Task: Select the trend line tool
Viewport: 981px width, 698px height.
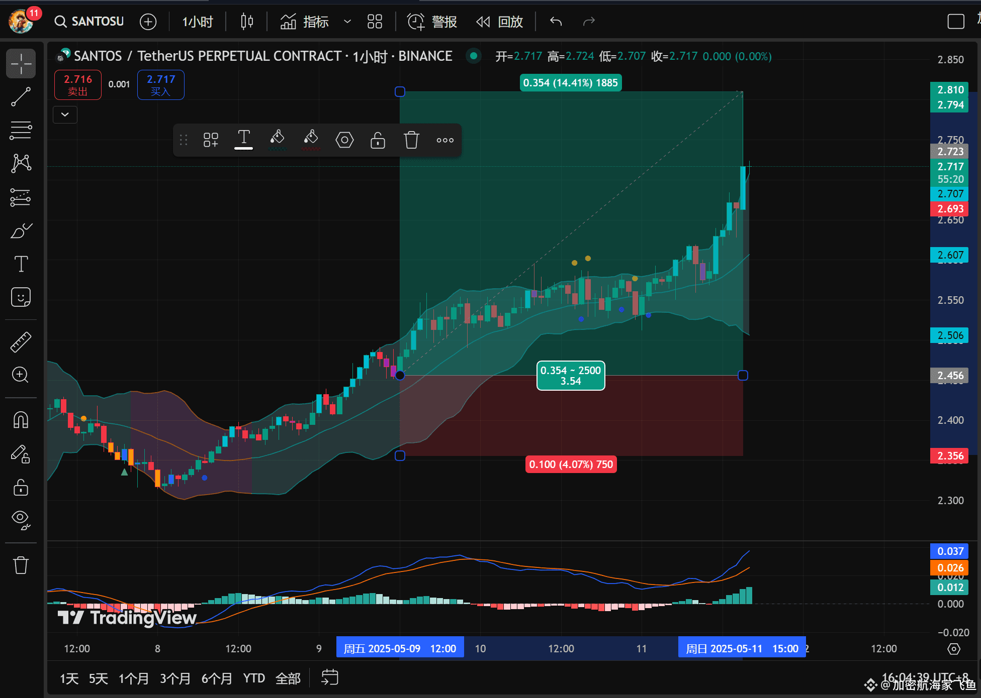Action: click(21, 97)
